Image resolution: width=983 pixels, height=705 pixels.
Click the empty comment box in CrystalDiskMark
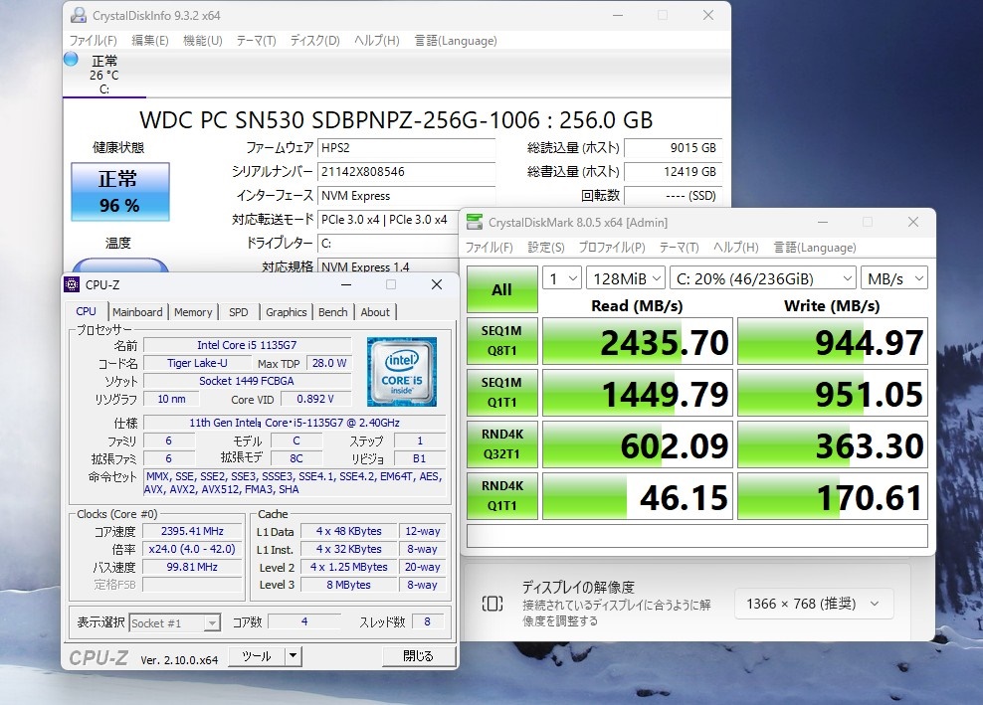pyautogui.click(x=697, y=536)
